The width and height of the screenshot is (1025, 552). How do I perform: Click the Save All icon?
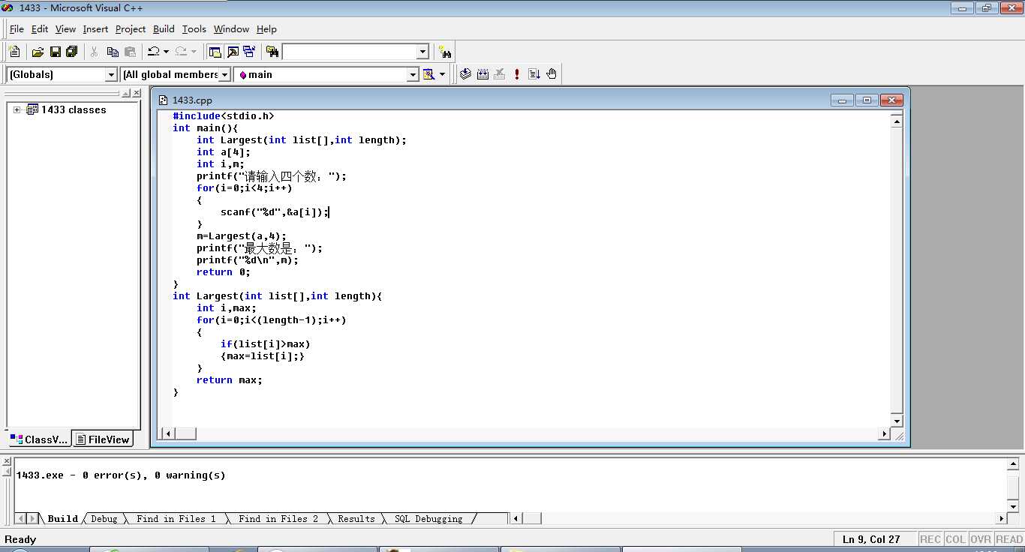pos(72,52)
